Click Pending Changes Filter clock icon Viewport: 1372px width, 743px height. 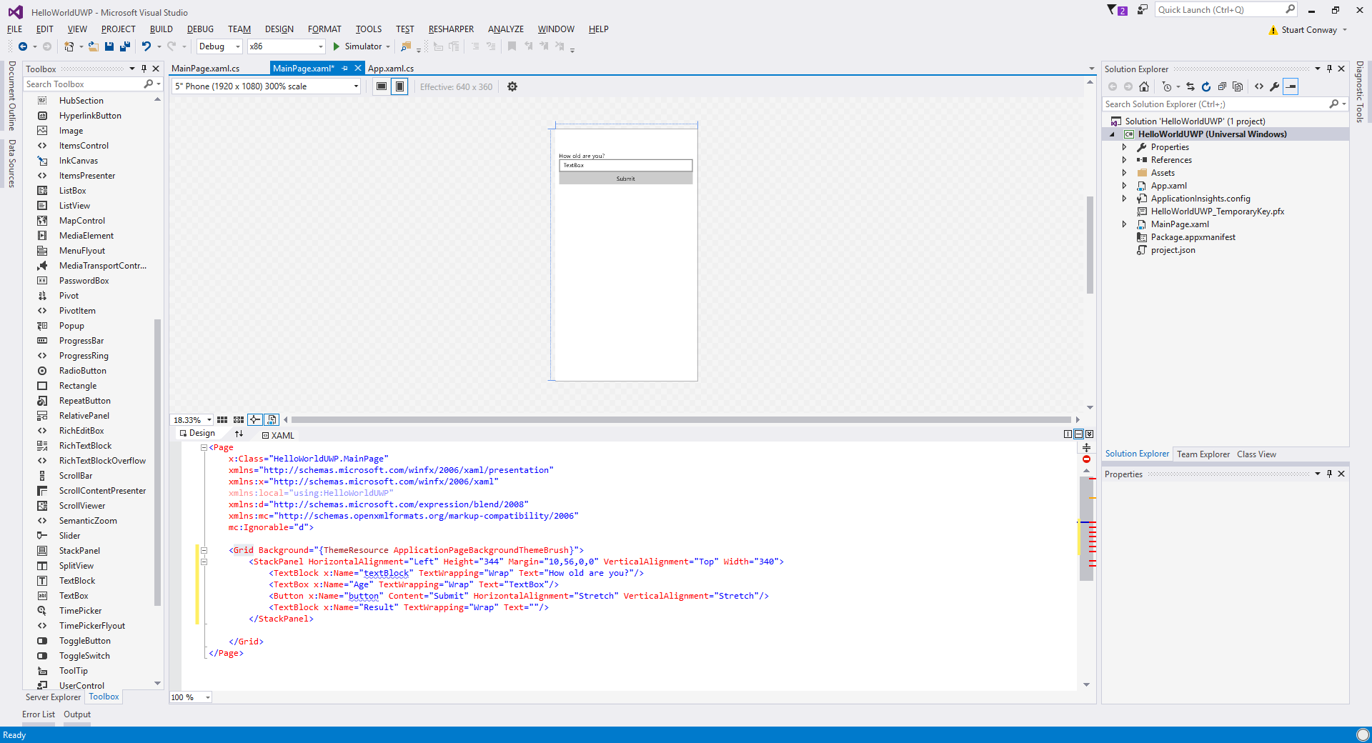point(1167,86)
